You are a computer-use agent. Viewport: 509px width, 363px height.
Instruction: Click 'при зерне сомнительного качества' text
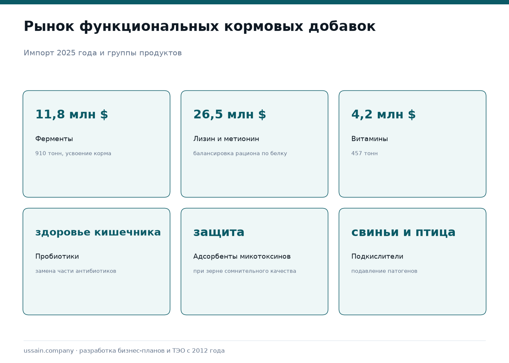[245, 271]
